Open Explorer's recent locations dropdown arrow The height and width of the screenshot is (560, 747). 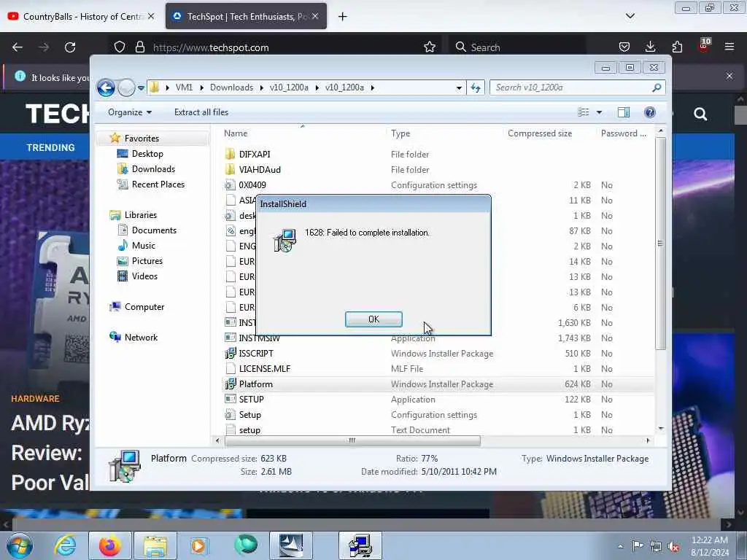pos(141,88)
